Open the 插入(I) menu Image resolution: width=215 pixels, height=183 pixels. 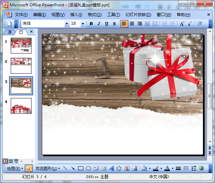coord(76,14)
